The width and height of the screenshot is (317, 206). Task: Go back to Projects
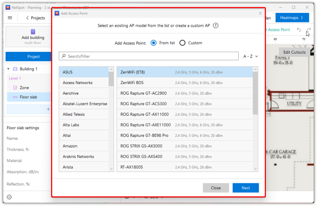[36, 18]
